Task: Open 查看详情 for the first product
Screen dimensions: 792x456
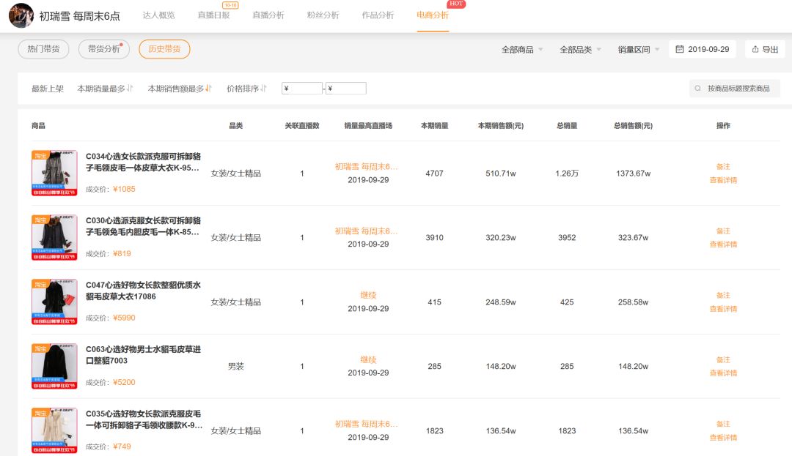Action: point(723,179)
